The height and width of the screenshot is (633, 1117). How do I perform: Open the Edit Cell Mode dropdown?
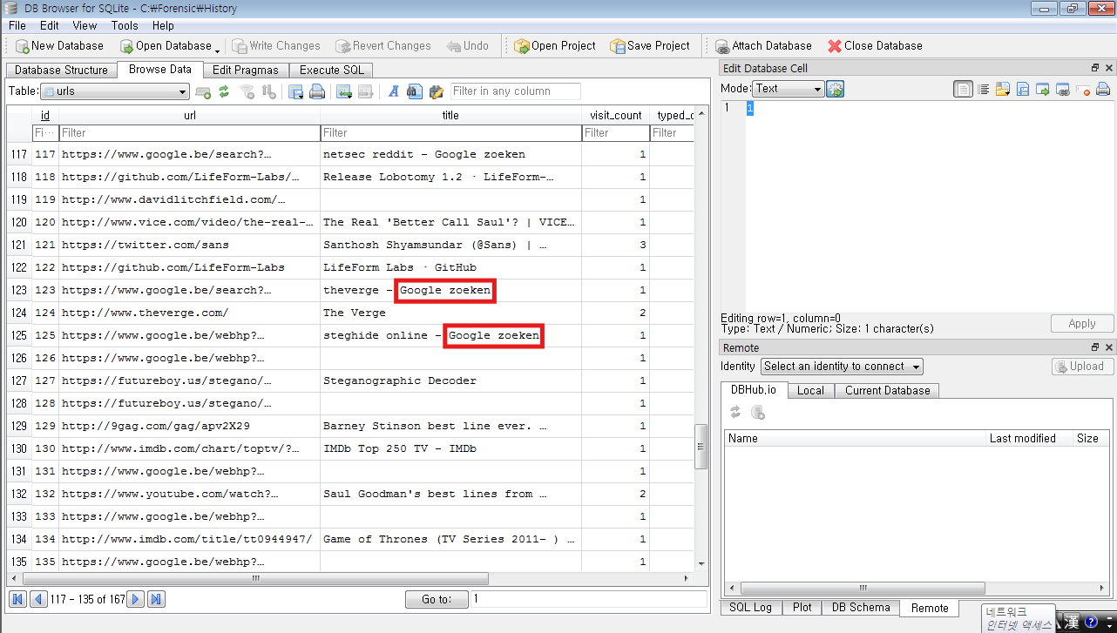click(x=789, y=88)
